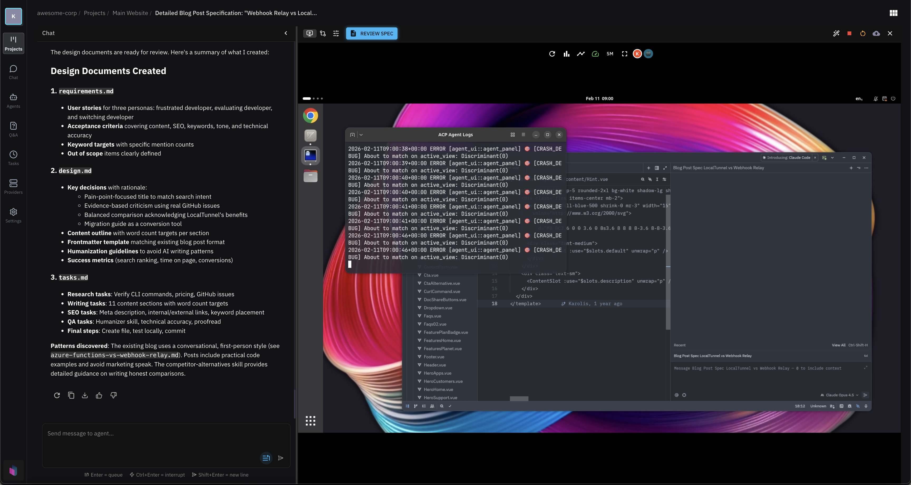Click the magic wand icon
911x485 pixels.
coord(836,33)
